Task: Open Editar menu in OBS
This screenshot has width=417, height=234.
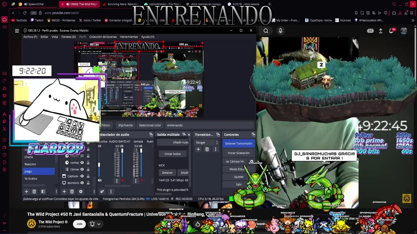Action: click(x=44, y=37)
